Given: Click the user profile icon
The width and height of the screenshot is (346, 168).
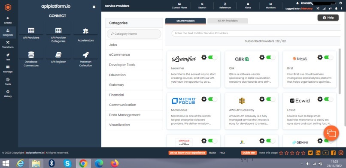Looking at the screenshot, I should point(297,3).
